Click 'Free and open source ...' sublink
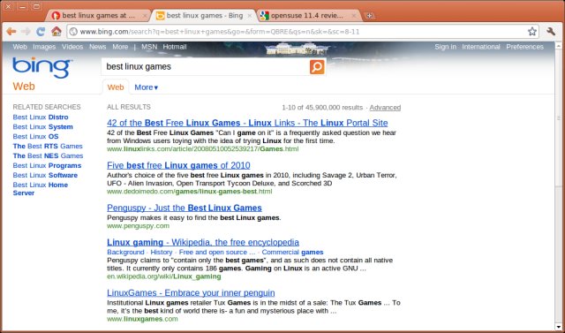 217,253
